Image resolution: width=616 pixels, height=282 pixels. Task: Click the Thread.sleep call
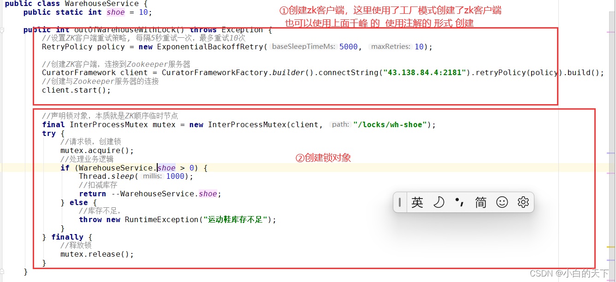click(x=136, y=176)
